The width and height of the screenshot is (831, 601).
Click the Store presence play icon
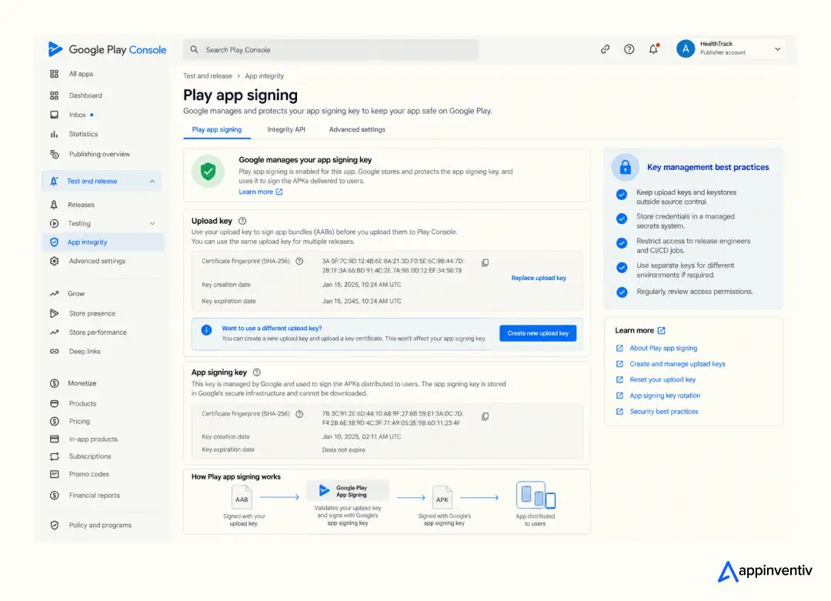(x=54, y=313)
